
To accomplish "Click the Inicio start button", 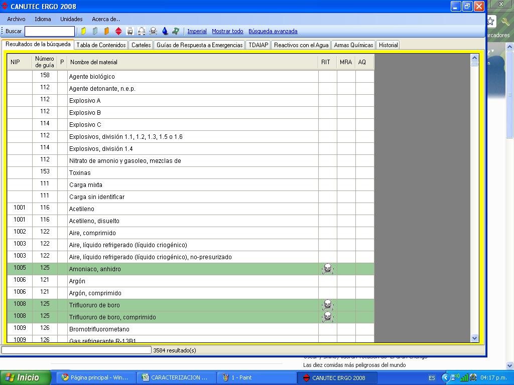I will point(25,377).
